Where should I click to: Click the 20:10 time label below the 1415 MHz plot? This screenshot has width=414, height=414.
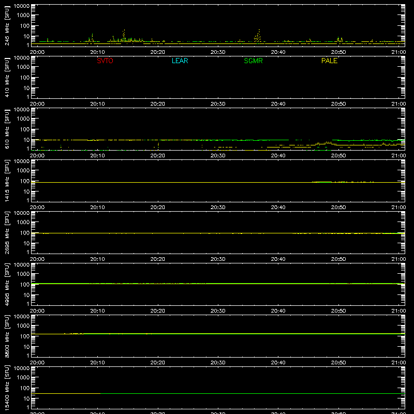click(x=97, y=208)
